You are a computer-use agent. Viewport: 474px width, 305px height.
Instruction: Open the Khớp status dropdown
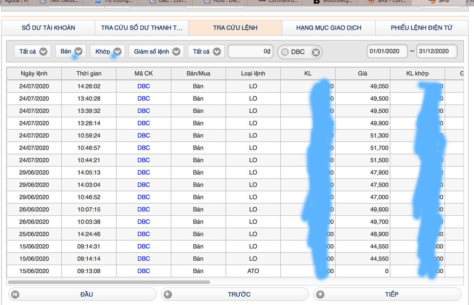pyautogui.click(x=108, y=51)
